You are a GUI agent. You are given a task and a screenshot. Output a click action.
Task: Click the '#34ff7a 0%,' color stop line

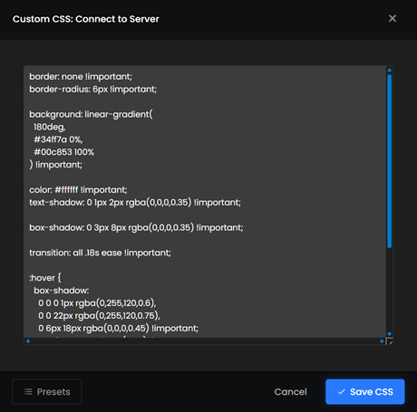point(58,139)
